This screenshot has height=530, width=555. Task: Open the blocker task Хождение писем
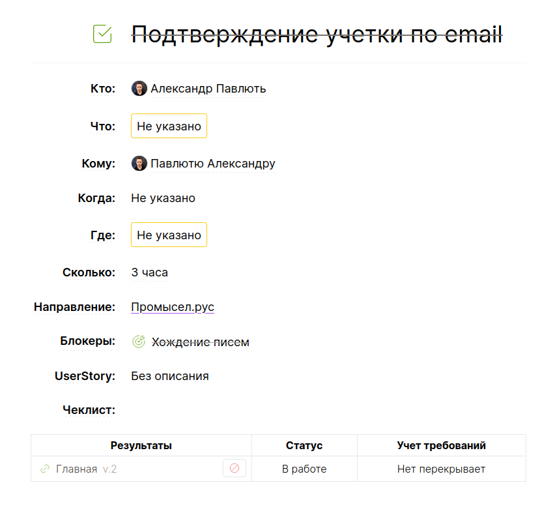pos(200,342)
